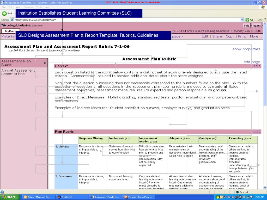The image size is (267, 200).
Task: Click the Assessment Plan Rubric taskbar button
Action: [x=105, y=197]
